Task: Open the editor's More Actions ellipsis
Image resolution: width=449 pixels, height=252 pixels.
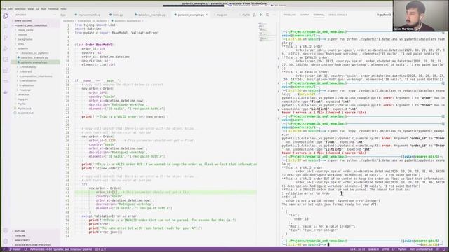Action: [274, 15]
